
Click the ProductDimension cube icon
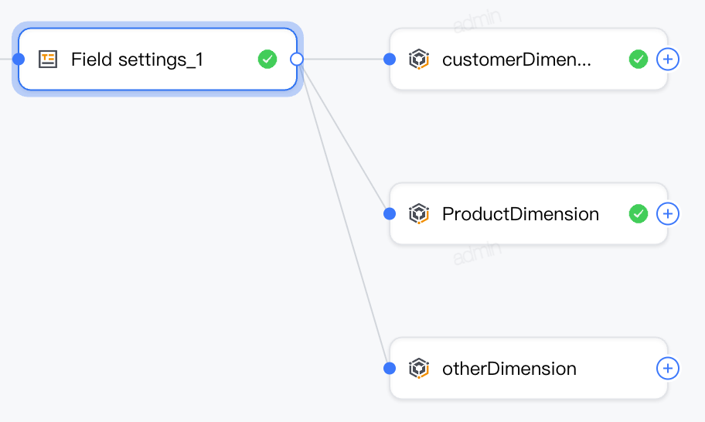[x=419, y=214]
